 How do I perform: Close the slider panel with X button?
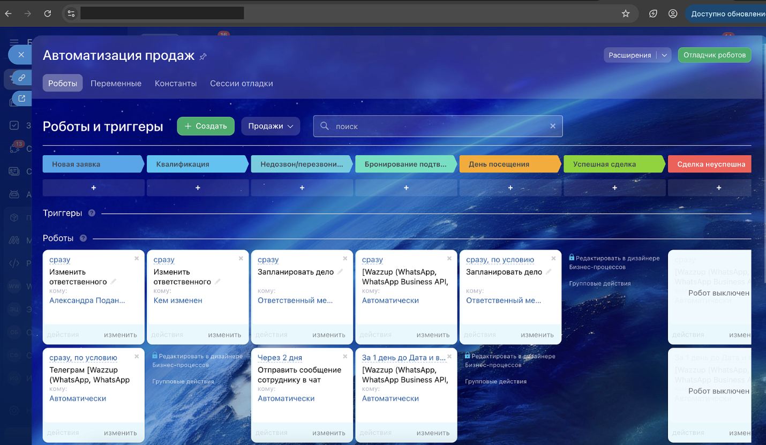(21, 55)
